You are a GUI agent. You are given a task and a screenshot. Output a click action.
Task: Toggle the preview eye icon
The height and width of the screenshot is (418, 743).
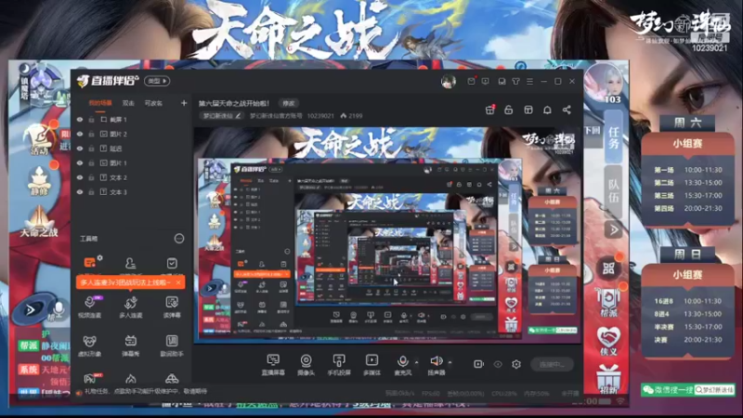pyautogui.click(x=498, y=364)
